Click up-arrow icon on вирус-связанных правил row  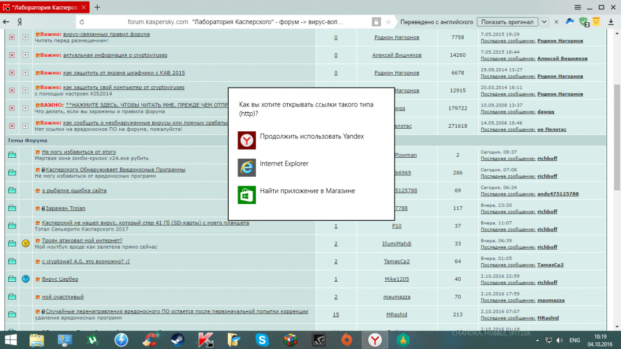25,37
